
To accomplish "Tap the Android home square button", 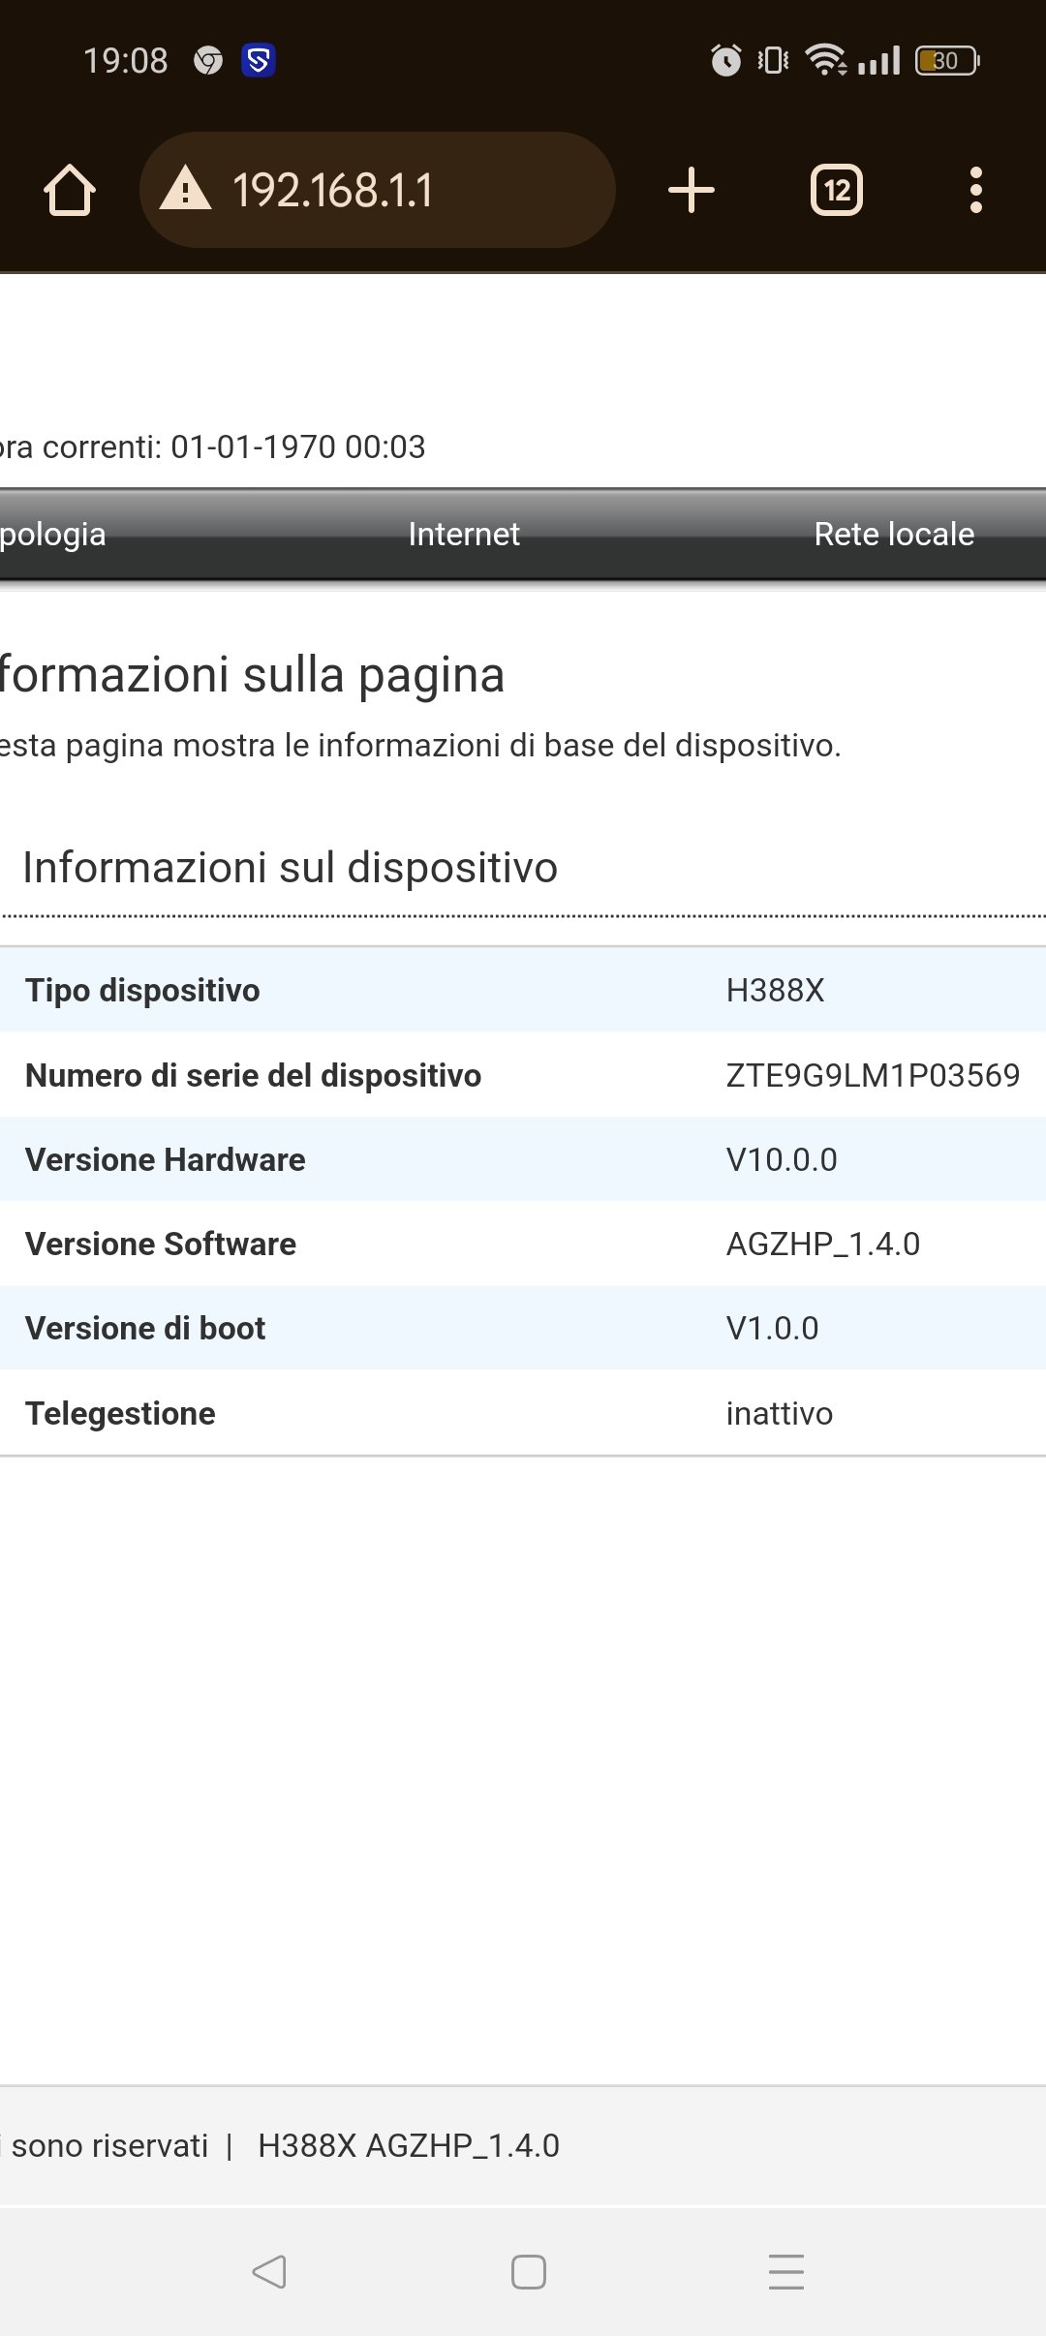I will (x=529, y=2271).
